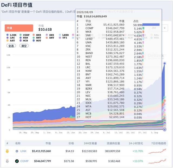
Task: Sort by 24 小时变化 column header
Action: click(x=136, y=143)
